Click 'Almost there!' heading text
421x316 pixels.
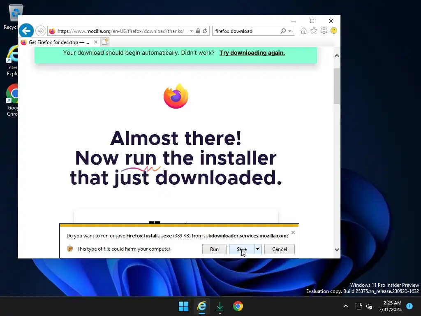(x=176, y=138)
